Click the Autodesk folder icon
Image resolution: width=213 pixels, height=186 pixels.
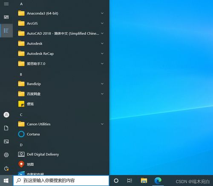[21, 43]
